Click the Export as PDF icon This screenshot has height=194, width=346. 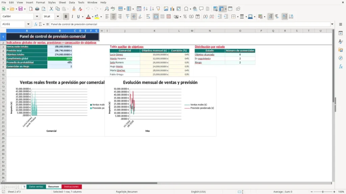[31, 9]
